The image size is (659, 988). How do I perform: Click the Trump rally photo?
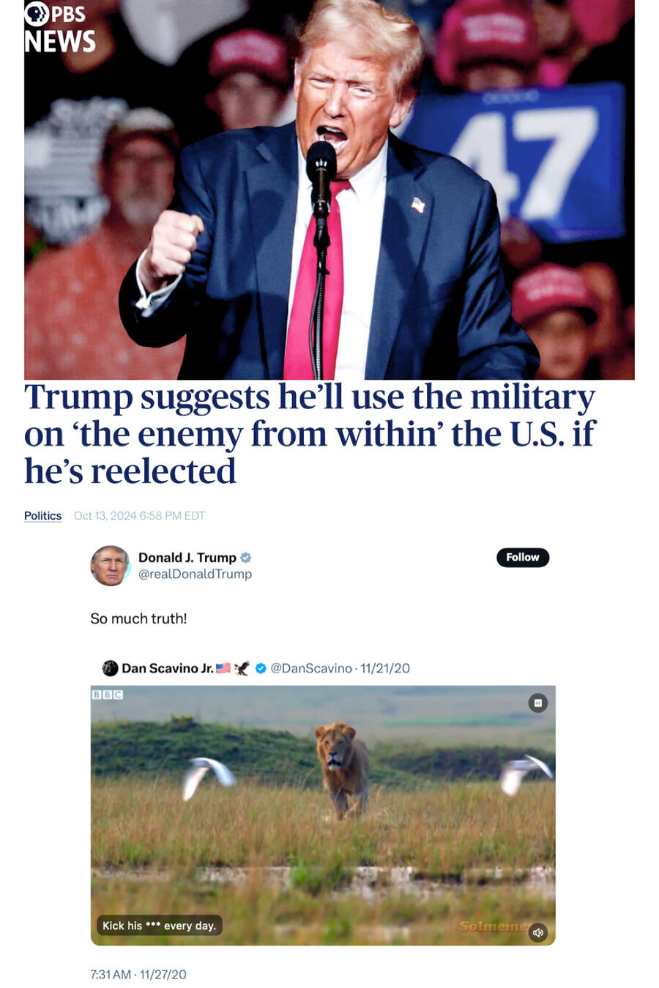[x=329, y=190]
